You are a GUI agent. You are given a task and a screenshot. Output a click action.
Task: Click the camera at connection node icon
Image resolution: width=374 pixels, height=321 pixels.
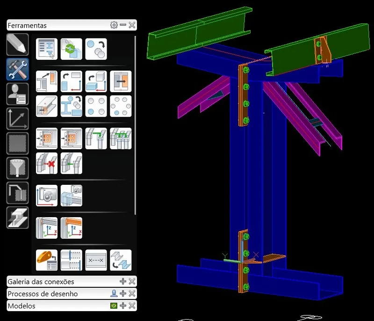tap(72, 196)
